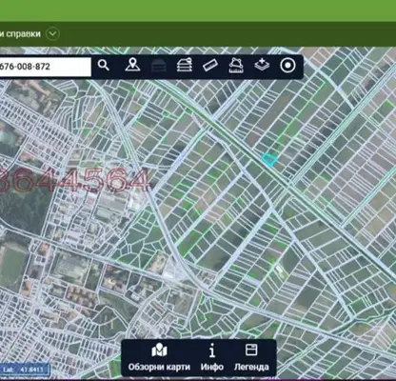This screenshot has width=396, height=381.
Task: Open the layer search stack icon
Action: pyautogui.click(x=185, y=65)
